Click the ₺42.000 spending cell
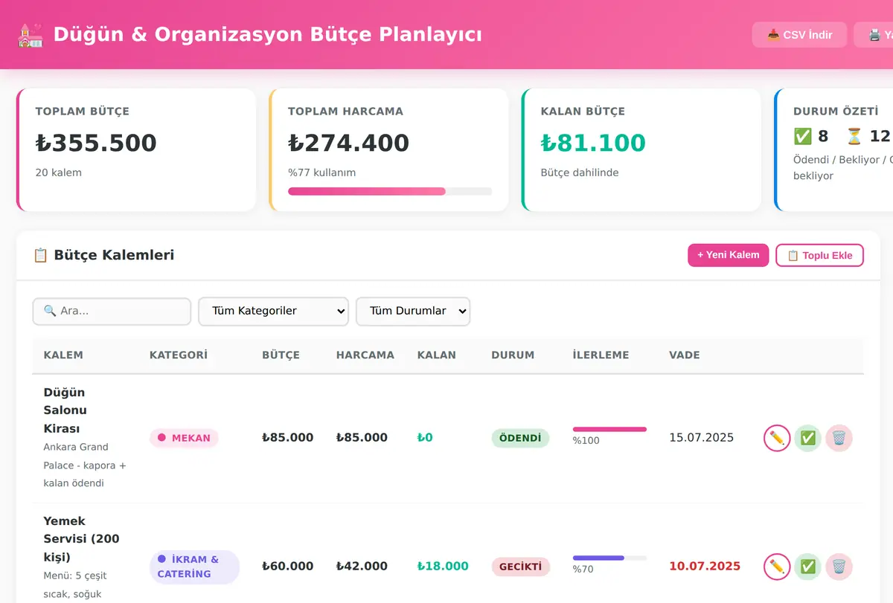The image size is (893, 603). click(362, 567)
